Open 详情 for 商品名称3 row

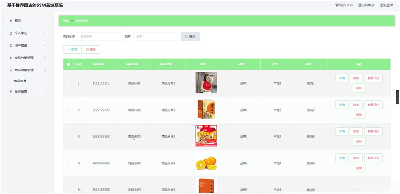pyautogui.click(x=342, y=131)
